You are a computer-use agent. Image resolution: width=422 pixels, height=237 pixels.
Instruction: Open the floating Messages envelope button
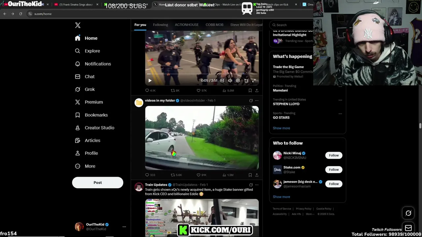coord(408,228)
